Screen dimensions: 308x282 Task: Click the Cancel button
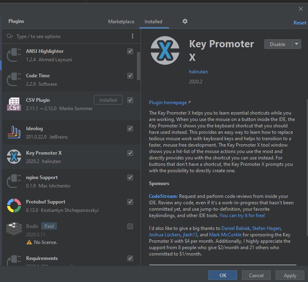click(256, 275)
